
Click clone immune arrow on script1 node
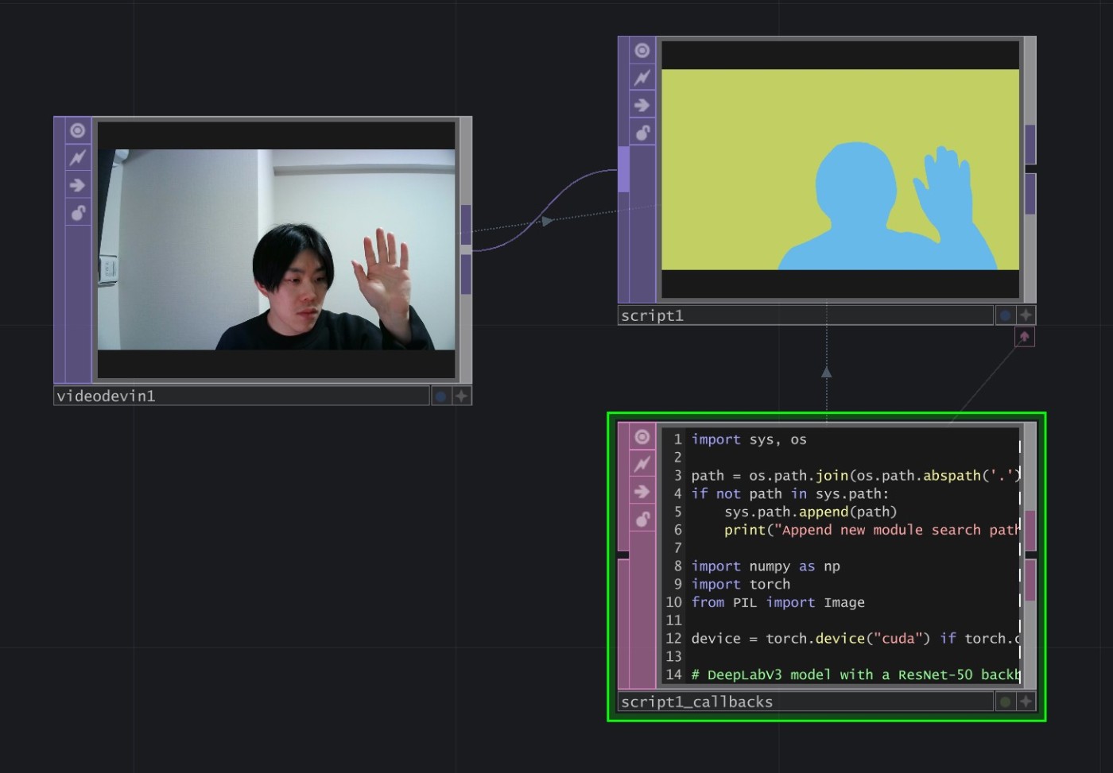click(642, 105)
